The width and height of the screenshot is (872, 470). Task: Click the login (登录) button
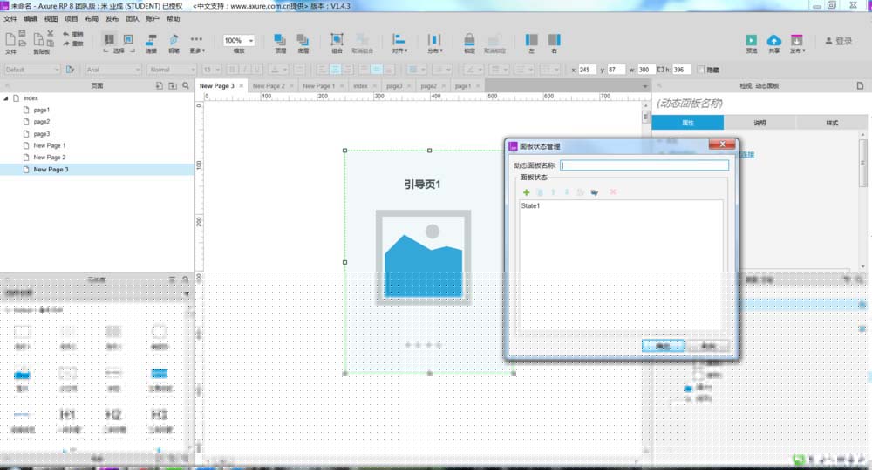tap(839, 41)
